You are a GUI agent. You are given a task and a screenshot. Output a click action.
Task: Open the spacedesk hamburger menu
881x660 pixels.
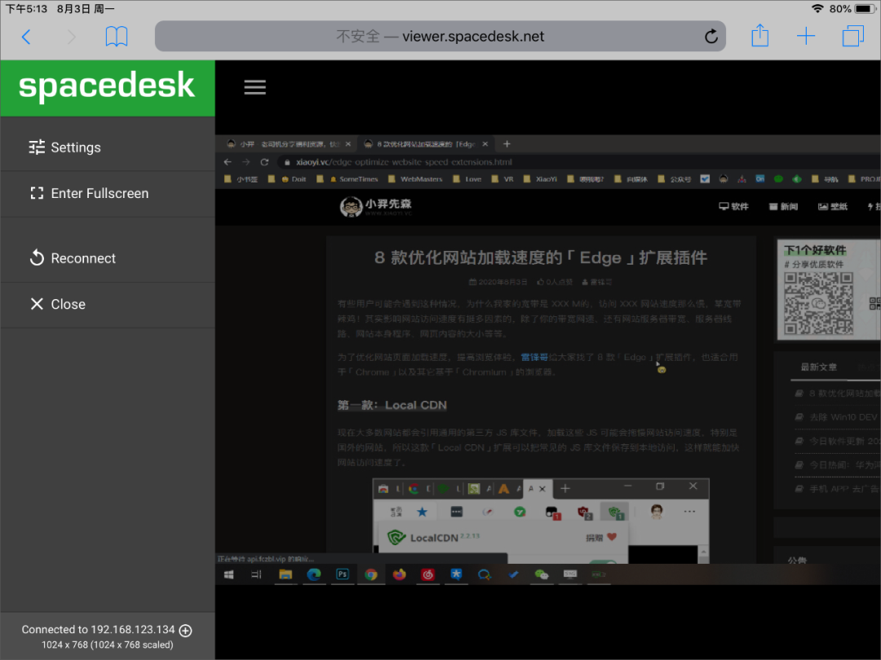255,87
